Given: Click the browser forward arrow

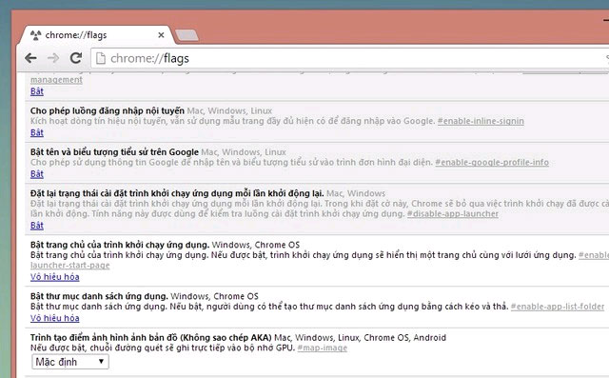Looking at the screenshot, I should 53,58.
